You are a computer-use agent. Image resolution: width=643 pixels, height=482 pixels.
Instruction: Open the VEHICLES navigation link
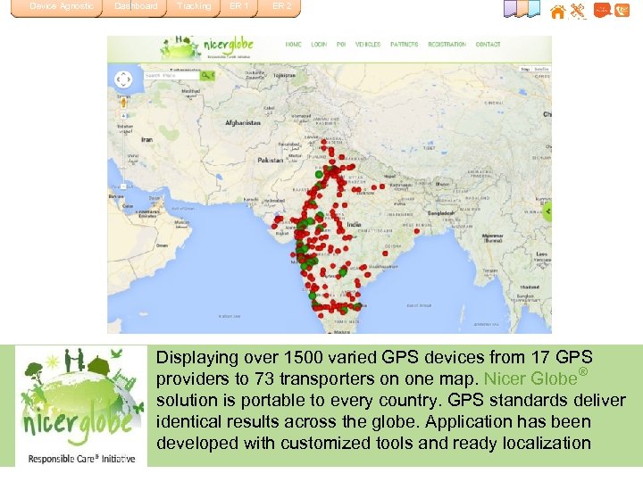click(x=368, y=45)
